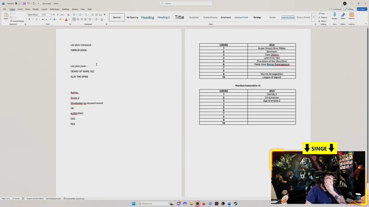Switch to the Design tab
The height and width of the screenshot is (207, 369).
[x=35, y=9]
